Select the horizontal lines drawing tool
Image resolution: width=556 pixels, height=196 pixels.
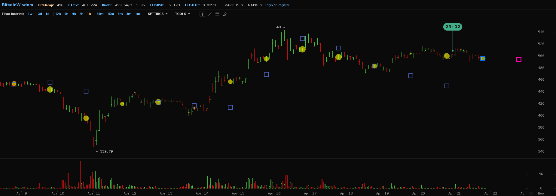217,14
